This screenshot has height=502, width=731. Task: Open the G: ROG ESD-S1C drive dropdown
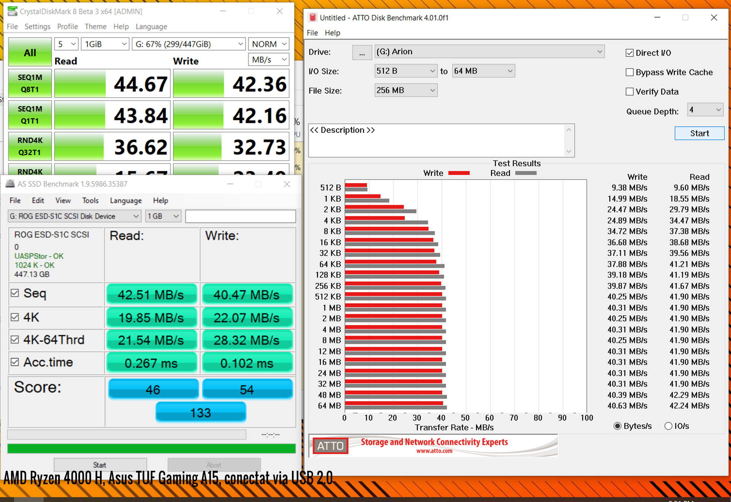tap(74, 216)
